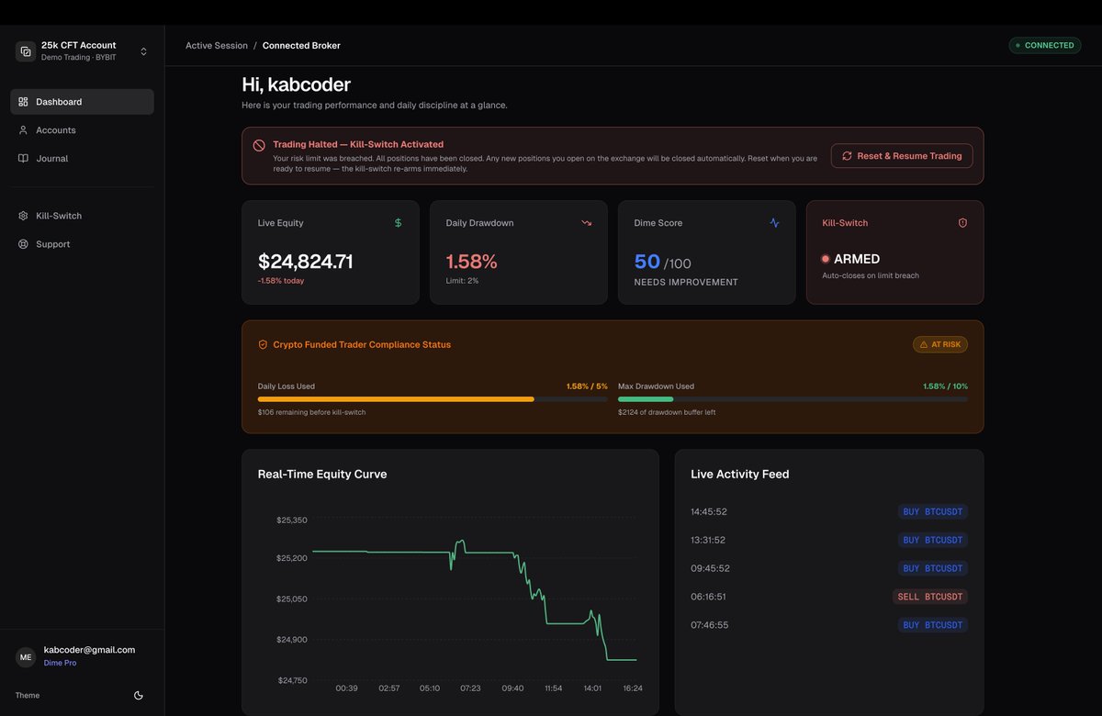Image resolution: width=1102 pixels, height=716 pixels.
Task: Click the Journal book icon
Action: (23, 159)
